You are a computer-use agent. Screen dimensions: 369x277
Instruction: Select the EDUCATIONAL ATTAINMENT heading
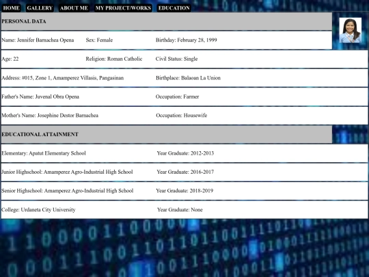coord(40,134)
